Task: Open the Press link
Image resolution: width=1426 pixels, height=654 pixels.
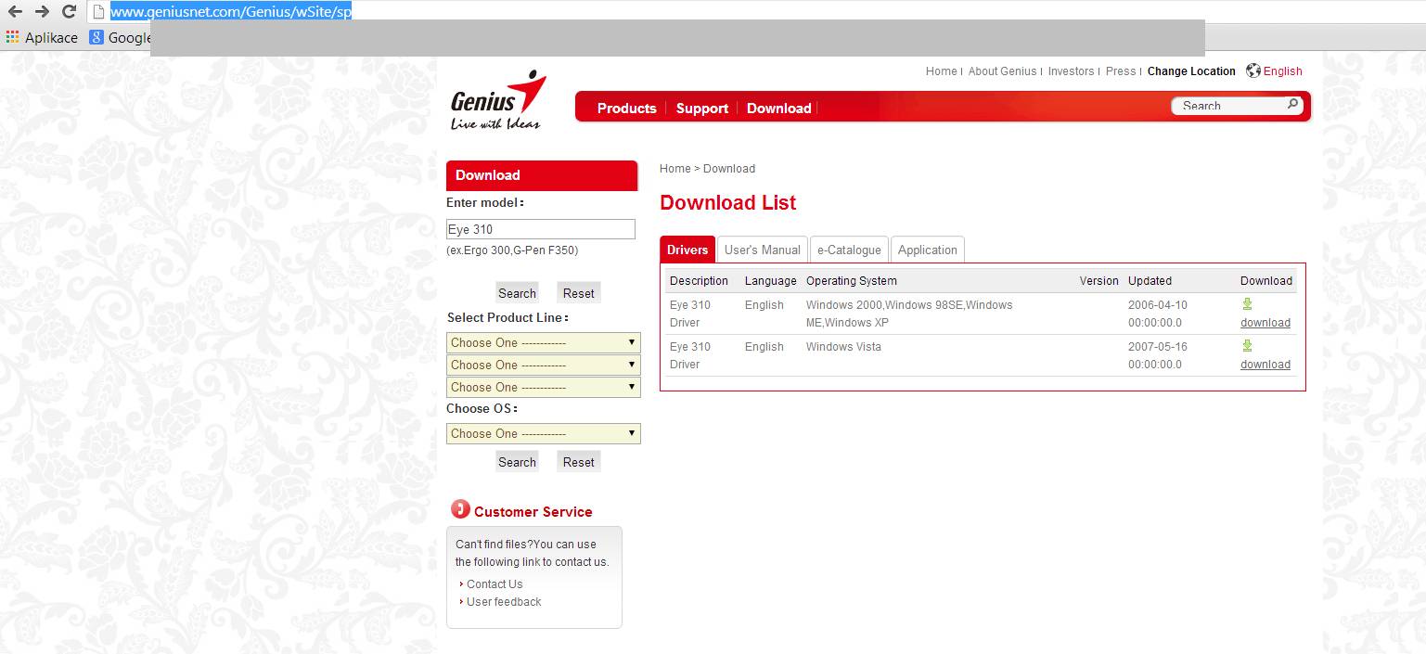Action: coord(1121,71)
